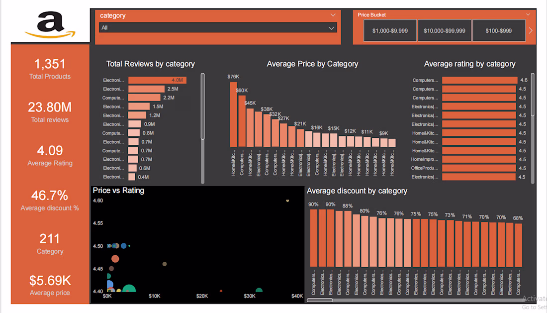
Task: Select the scatter point at 4.60 rating
Action: click(x=287, y=201)
